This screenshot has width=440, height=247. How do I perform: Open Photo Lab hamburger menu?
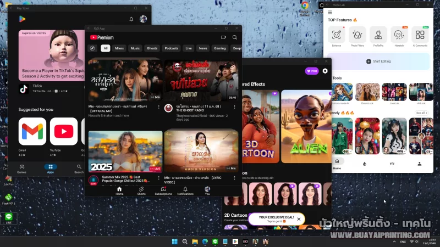click(330, 12)
